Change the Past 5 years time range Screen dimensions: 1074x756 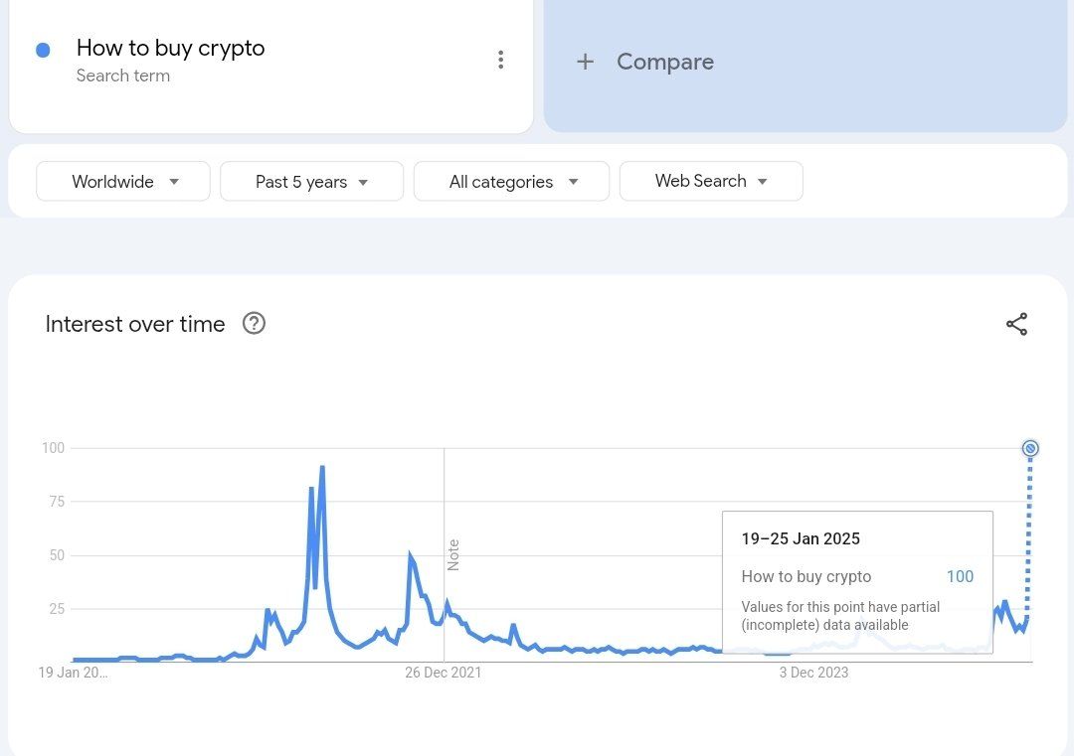(x=311, y=182)
